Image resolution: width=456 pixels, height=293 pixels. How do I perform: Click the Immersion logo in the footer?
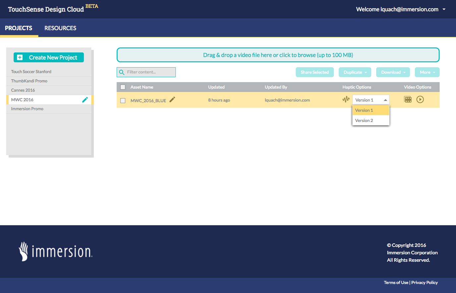tap(55, 252)
